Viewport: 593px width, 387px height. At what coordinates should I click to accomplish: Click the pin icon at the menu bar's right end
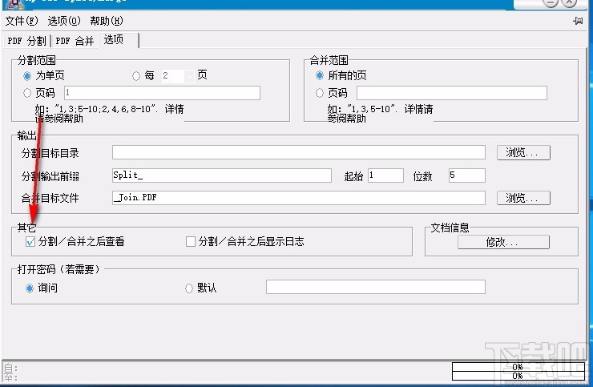pyautogui.click(x=578, y=21)
